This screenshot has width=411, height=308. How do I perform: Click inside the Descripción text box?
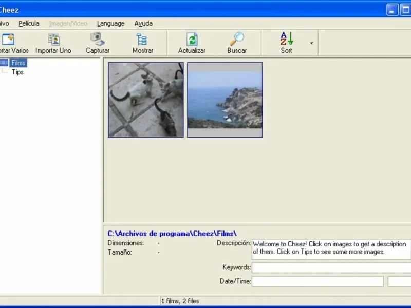tap(331, 249)
